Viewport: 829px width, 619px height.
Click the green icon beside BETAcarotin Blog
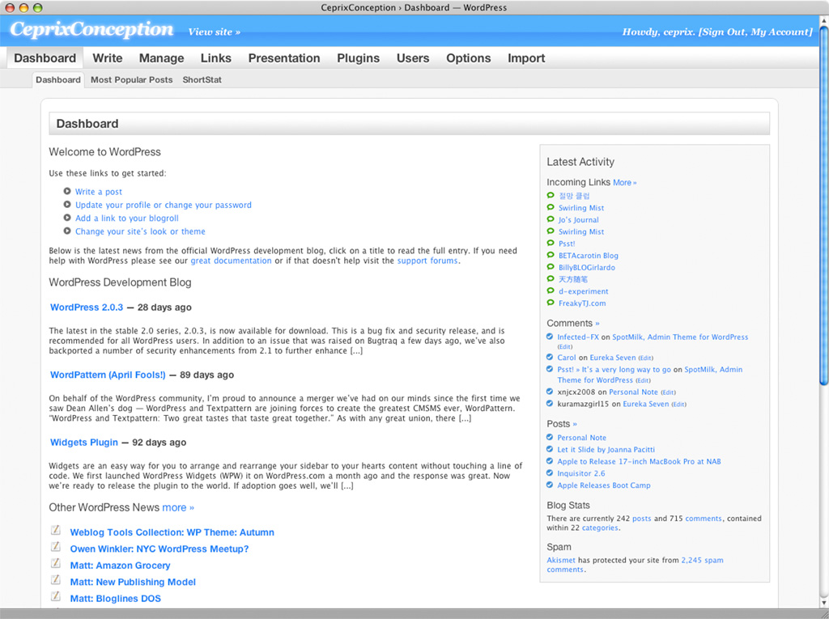tap(551, 255)
